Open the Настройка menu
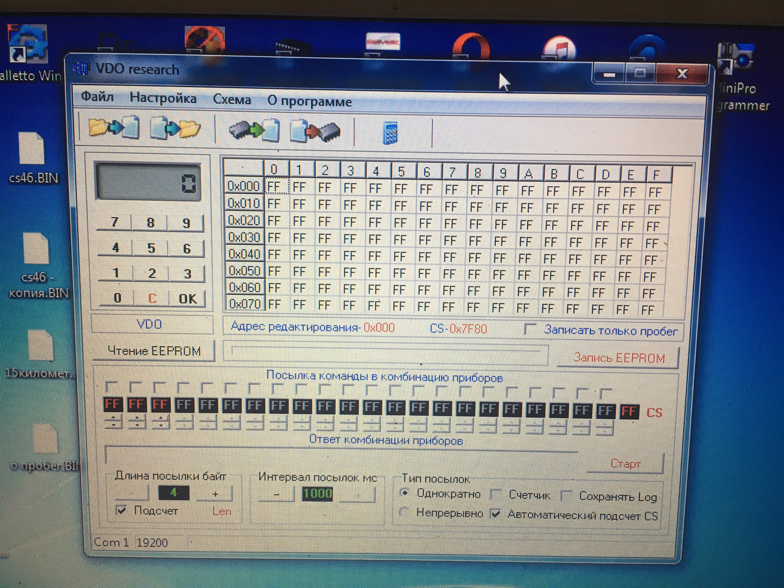Screen dimensions: 784x588 coord(163,98)
